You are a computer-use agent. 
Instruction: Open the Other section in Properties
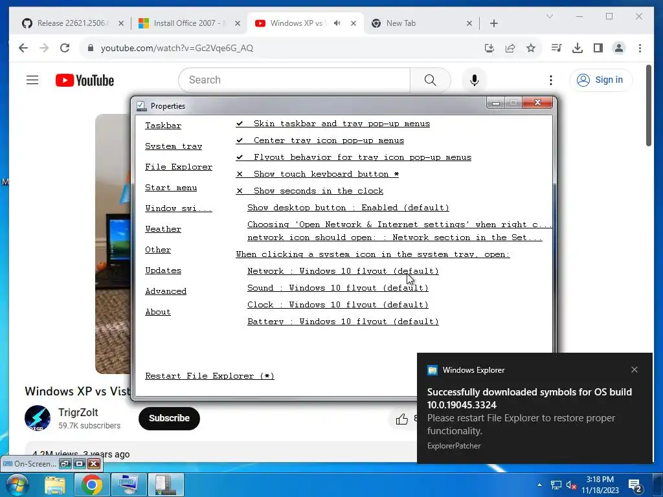pyautogui.click(x=158, y=250)
